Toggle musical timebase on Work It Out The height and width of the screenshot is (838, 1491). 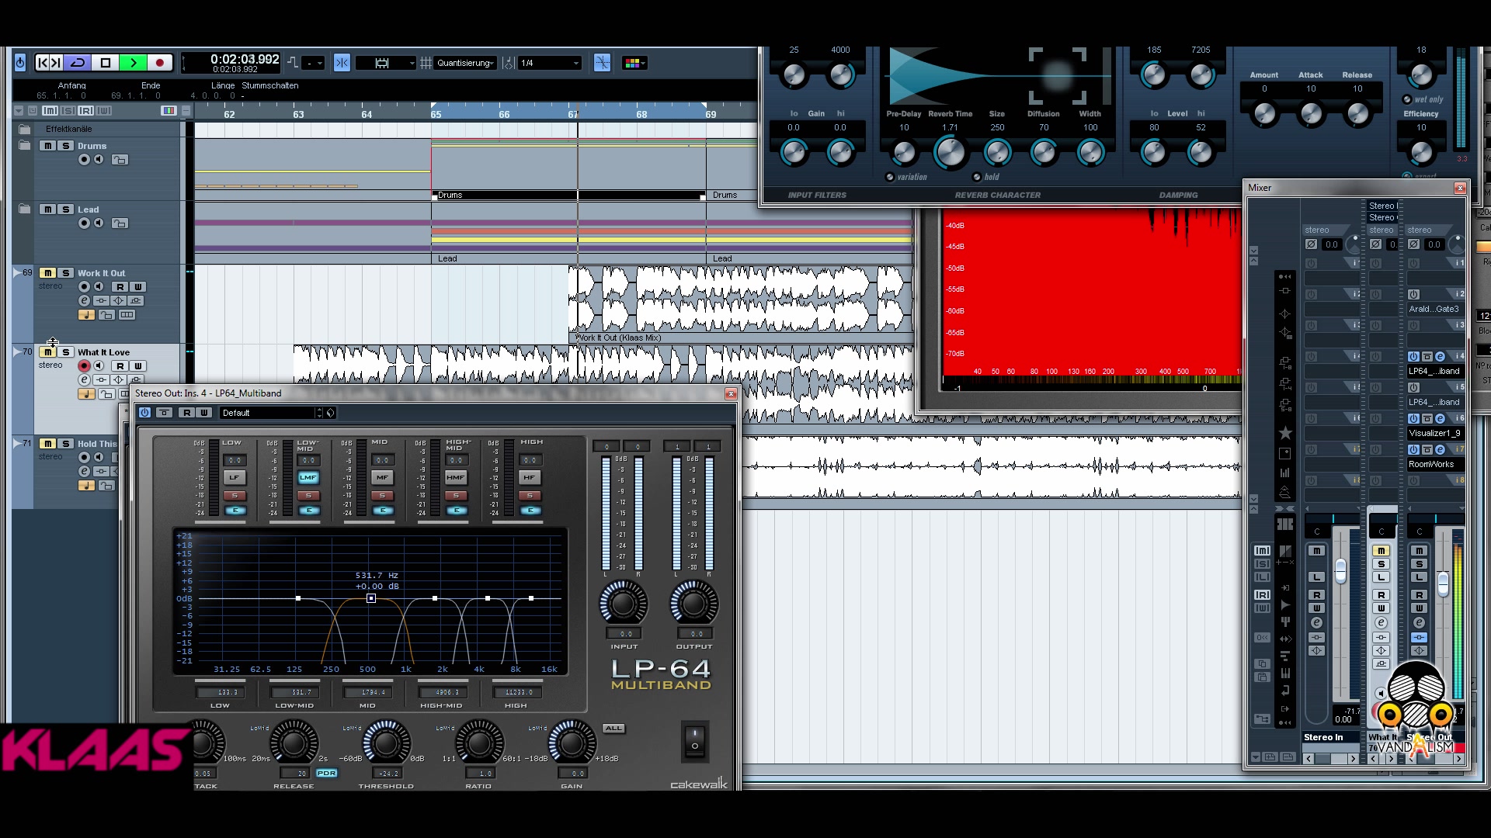(x=86, y=315)
